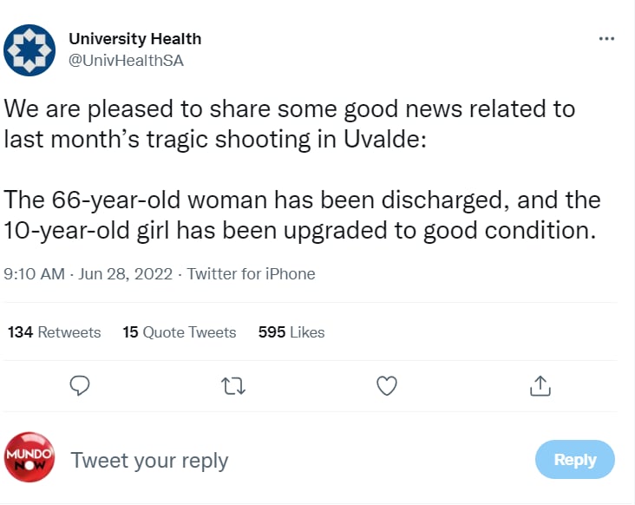Click the reply speech bubble icon

click(80, 385)
